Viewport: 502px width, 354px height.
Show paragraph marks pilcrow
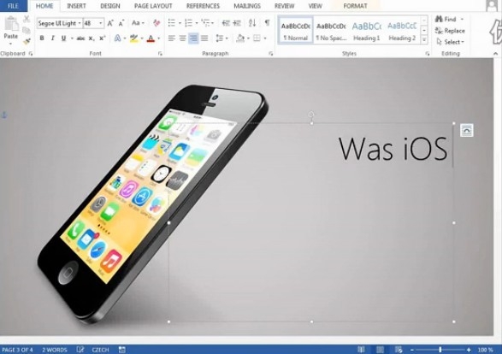pyautogui.click(x=267, y=23)
